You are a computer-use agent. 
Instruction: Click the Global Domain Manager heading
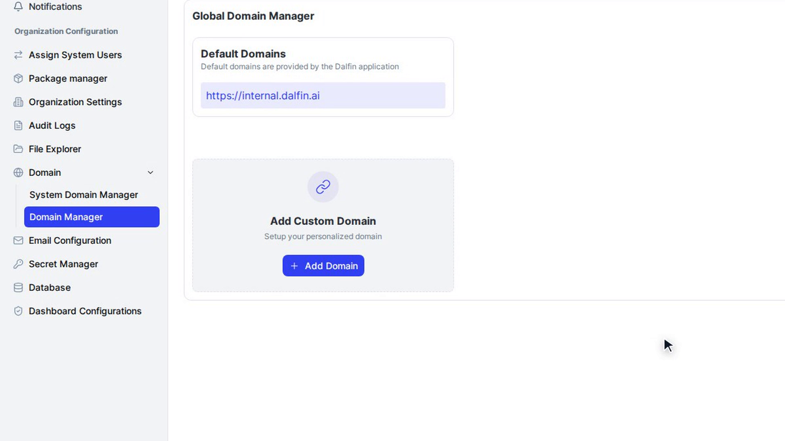(253, 16)
